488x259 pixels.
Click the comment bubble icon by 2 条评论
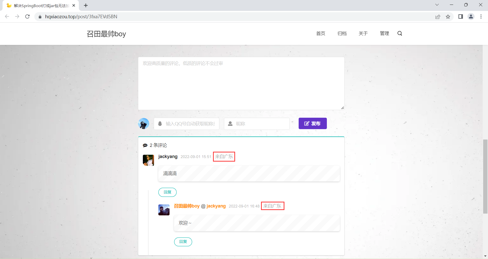pyautogui.click(x=145, y=145)
